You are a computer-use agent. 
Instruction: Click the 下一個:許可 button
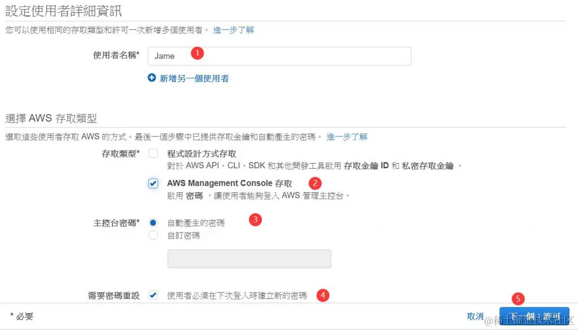click(x=533, y=316)
